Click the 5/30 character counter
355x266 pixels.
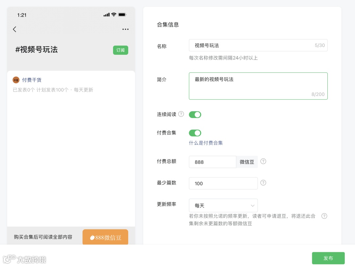[x=320, y=45]
